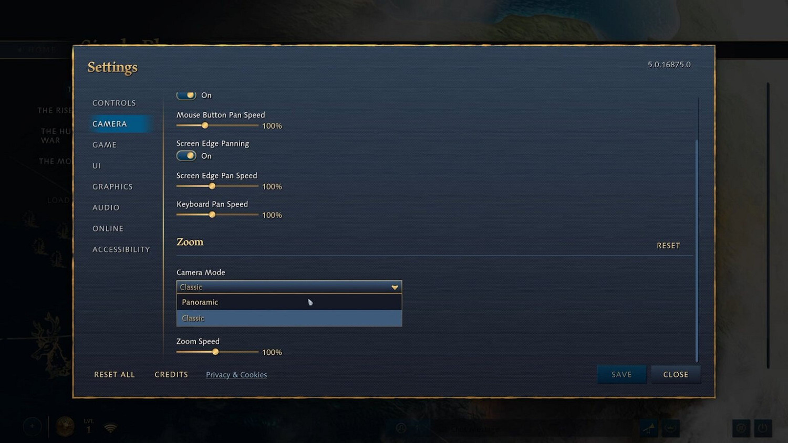Viewport: 788px width, 443px height.
Task: Click the Reset All button
Action: (x=115, y=375)
